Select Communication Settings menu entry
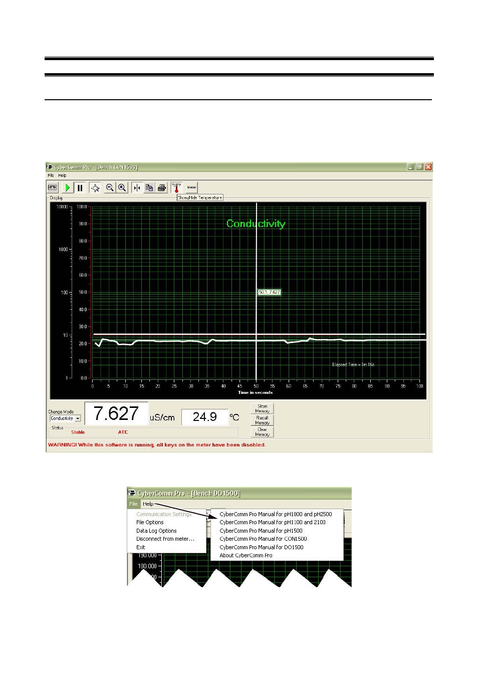This screenshot has width=478, height=677. [x=164, y=514]
